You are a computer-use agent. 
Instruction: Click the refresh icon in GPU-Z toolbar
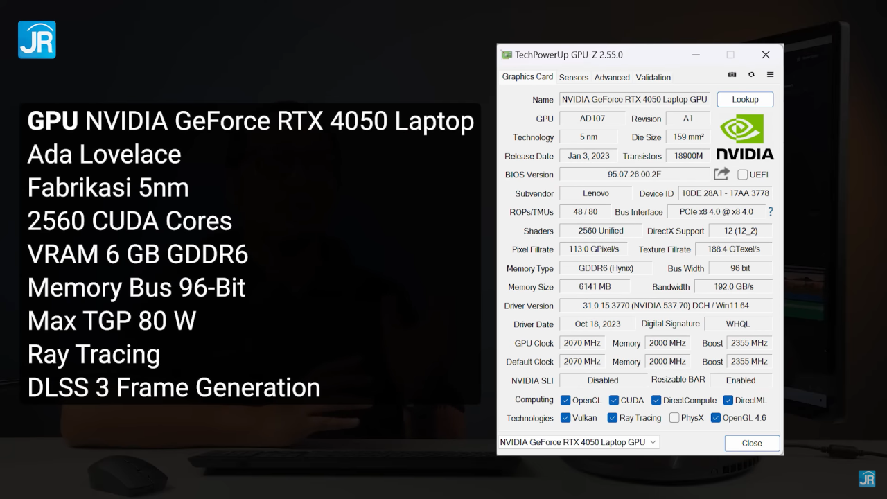click(751, 75)
